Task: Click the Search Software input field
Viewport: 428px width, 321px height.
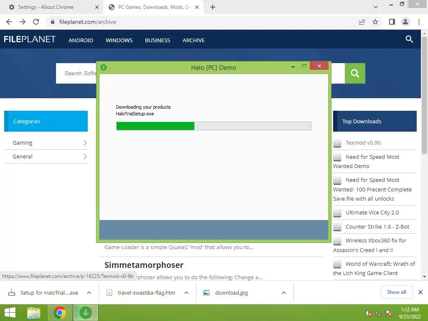Action: [x=76, y=73]
